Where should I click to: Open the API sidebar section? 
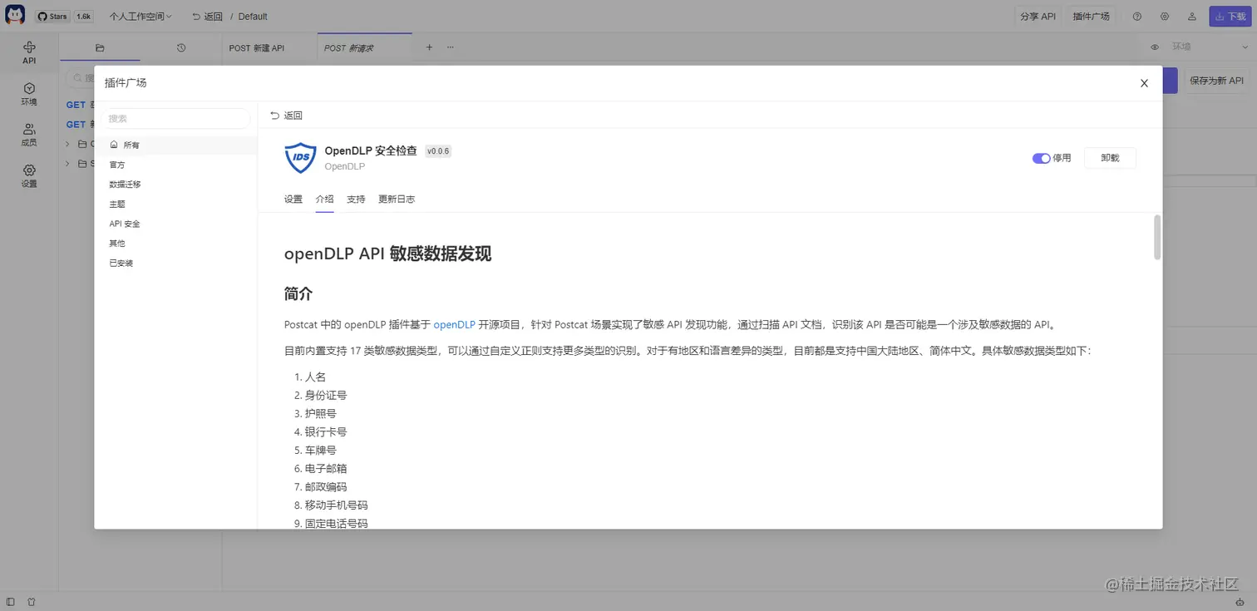29,52
